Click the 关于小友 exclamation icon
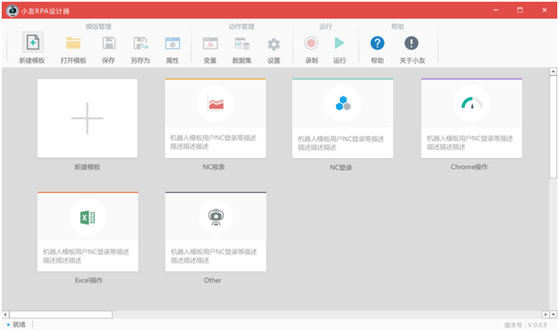559x332 pixels. tap(411, 43)
